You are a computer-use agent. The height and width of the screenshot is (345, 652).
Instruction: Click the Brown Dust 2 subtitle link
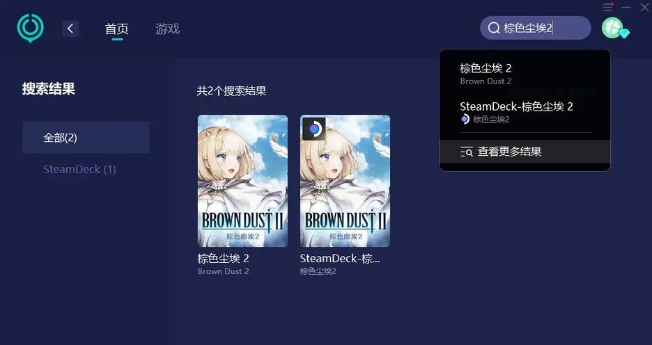coord(224,271)
